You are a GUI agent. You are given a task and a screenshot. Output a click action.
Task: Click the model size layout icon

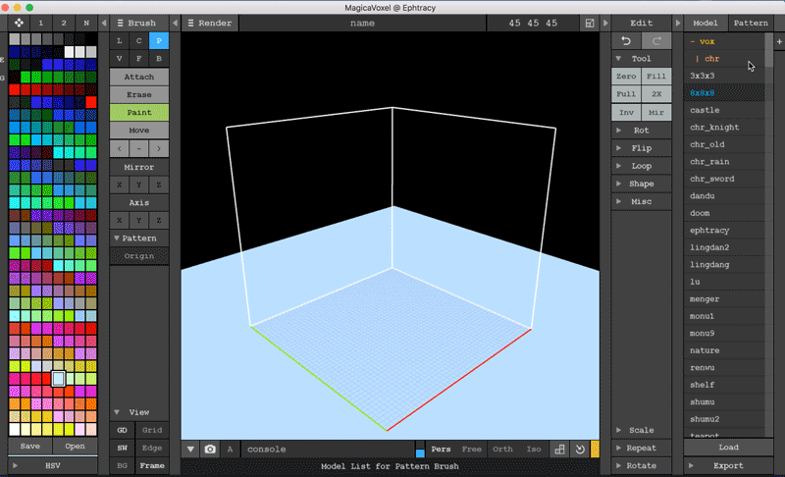tap(590, 23)
